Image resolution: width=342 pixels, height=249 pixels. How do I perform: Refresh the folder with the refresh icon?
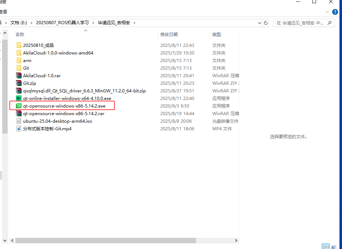266,23
